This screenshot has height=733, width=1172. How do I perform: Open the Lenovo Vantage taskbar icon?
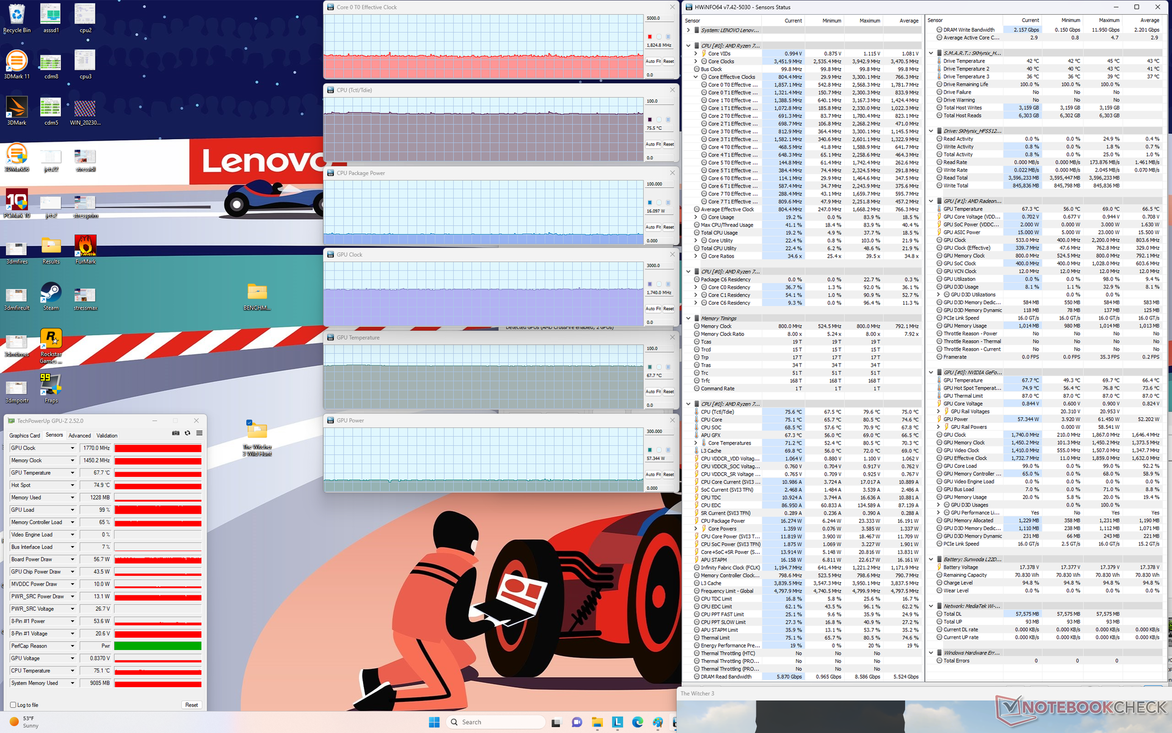pos(617,722)
